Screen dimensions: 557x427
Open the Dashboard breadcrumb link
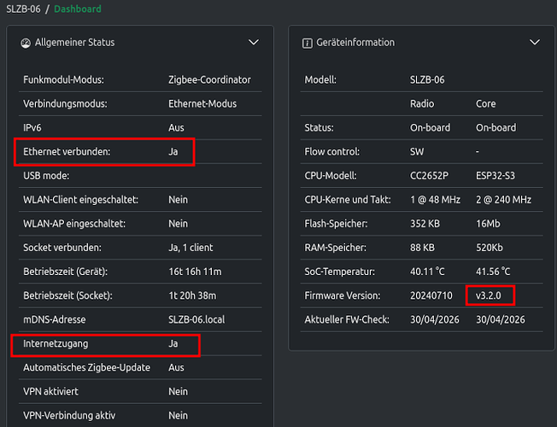[78, 9]
